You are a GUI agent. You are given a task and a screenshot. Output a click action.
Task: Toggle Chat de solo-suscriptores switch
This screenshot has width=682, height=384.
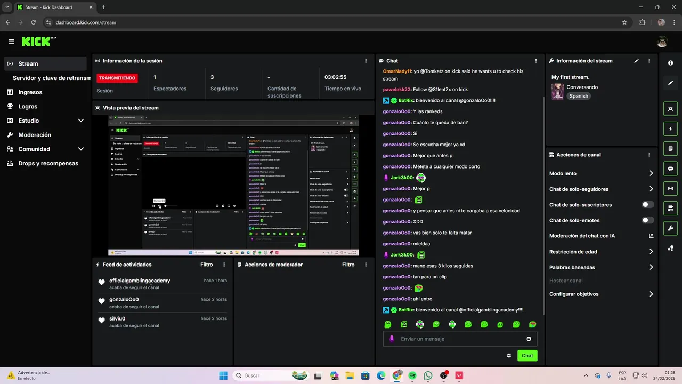pyautogui.click(x=647, y=205)
